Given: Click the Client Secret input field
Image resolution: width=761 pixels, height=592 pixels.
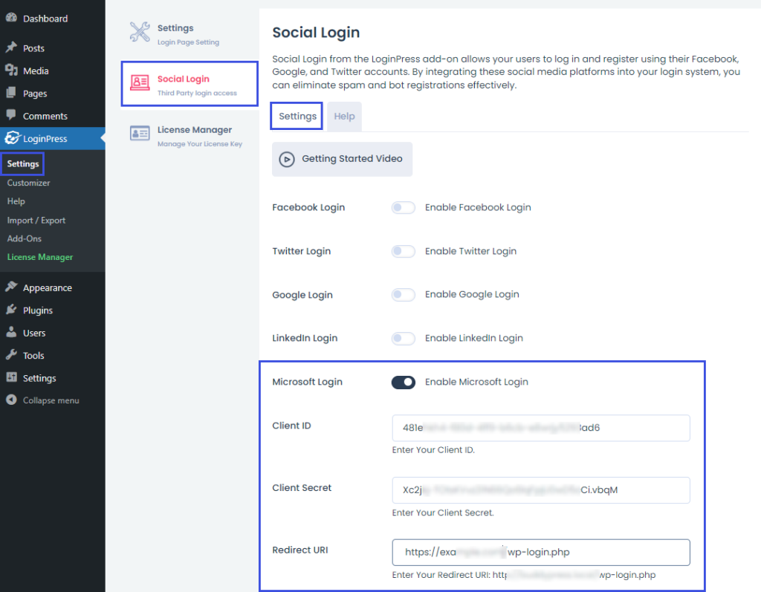Looking at the screenshot, I should click(541, 490).
